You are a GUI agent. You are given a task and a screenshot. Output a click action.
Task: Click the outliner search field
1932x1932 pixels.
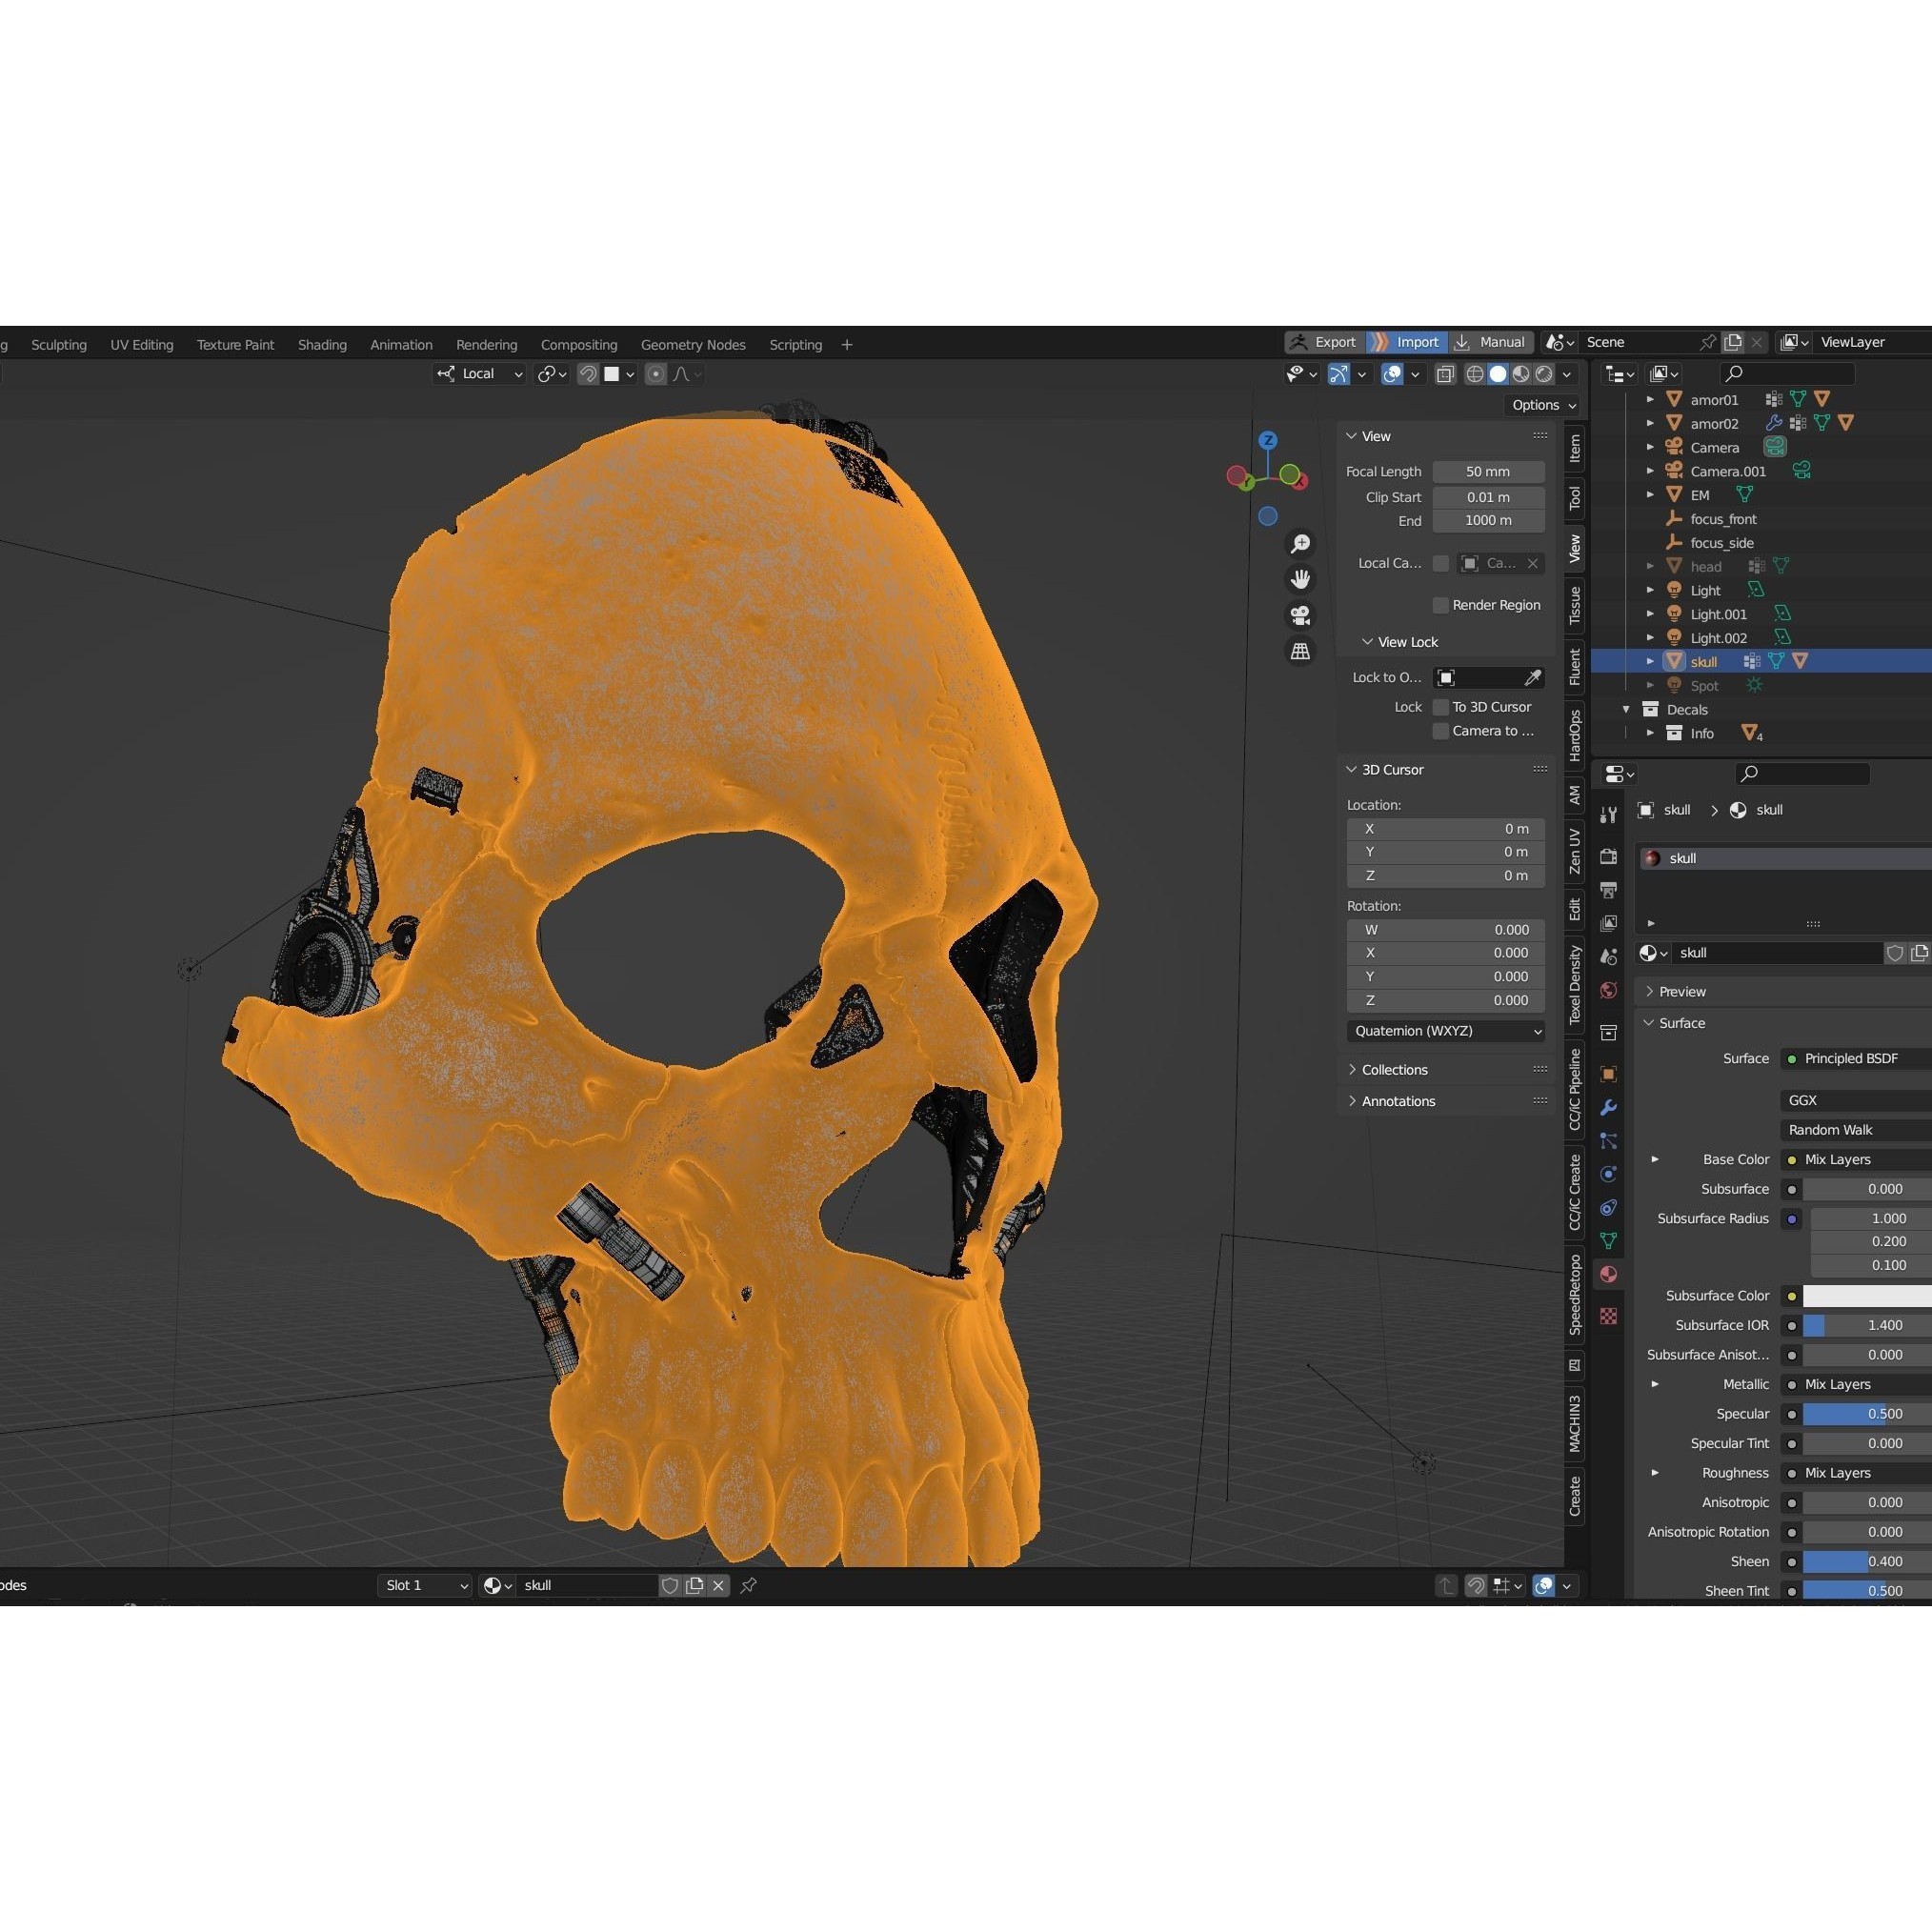(1787, 373)
